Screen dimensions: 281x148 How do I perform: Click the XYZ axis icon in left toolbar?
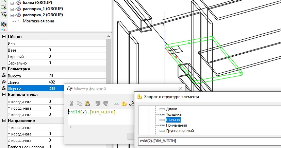tap(4, 14)
